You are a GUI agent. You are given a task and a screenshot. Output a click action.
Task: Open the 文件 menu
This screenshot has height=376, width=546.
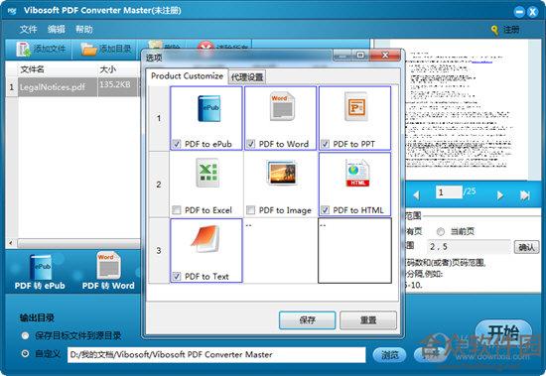[28, 29]
